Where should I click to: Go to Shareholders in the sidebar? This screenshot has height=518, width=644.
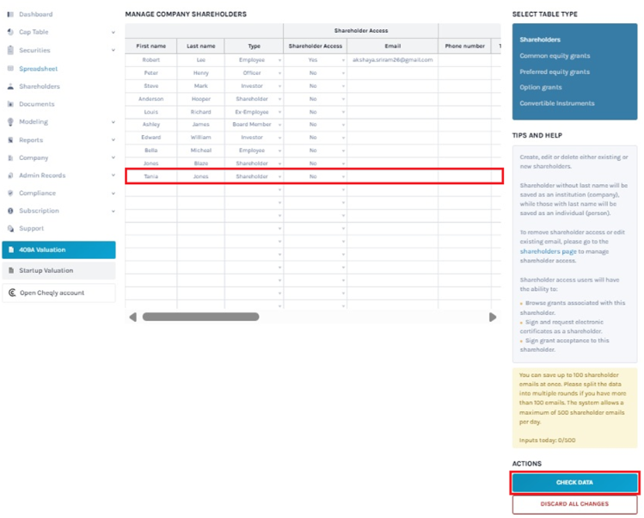[x=40, y=86]
